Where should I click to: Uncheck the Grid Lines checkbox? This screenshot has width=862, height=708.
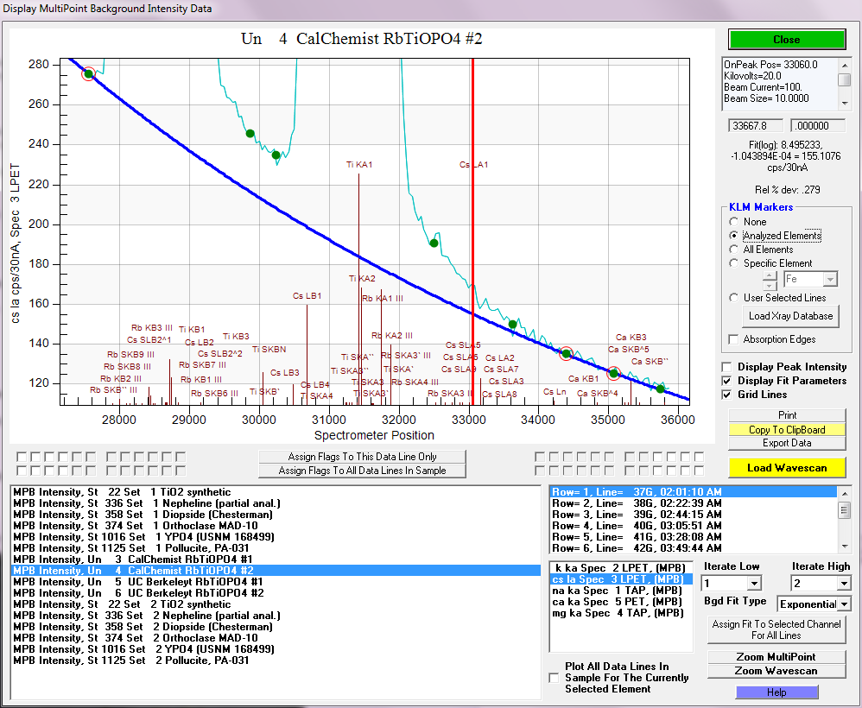(x=727, y=395)
